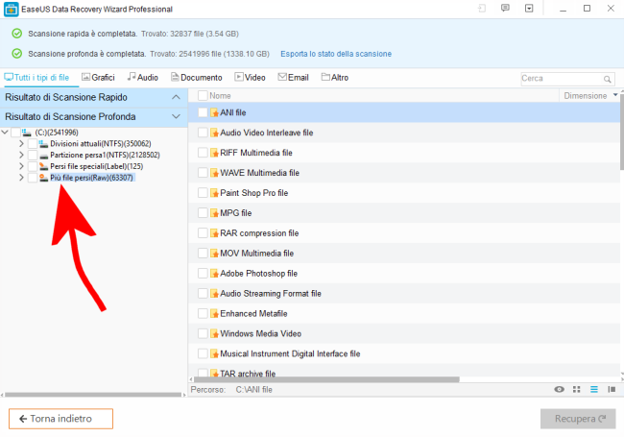Expand Più file persi(Raw) node

pos(21,178)
